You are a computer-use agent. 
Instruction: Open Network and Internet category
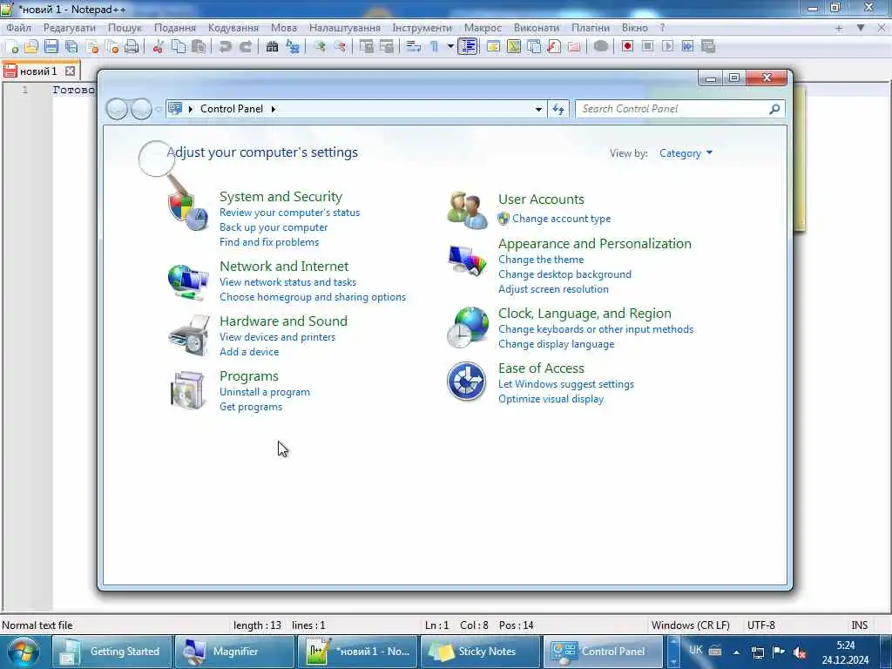point(284,266)
